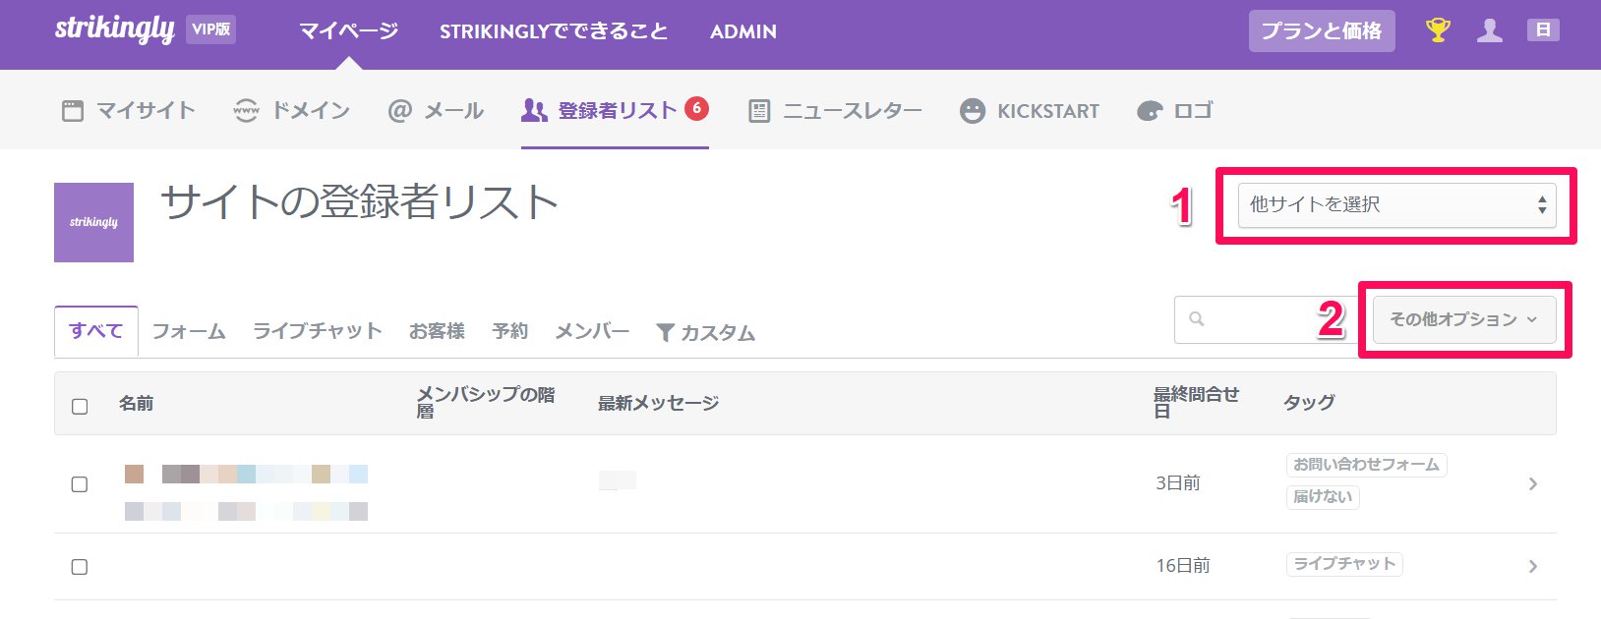
Task: Click the ロゴ palette icon
Action: click(1150, 111)
